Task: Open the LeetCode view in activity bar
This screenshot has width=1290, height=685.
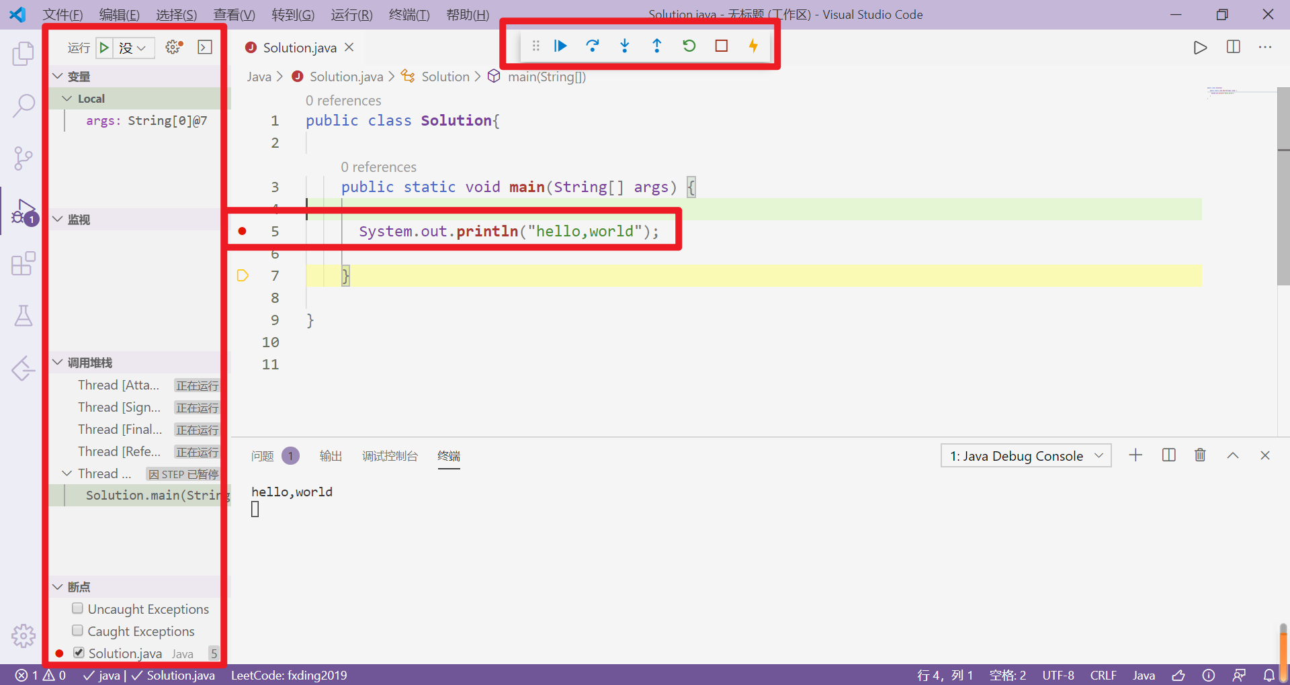Action: click(23, 368)
